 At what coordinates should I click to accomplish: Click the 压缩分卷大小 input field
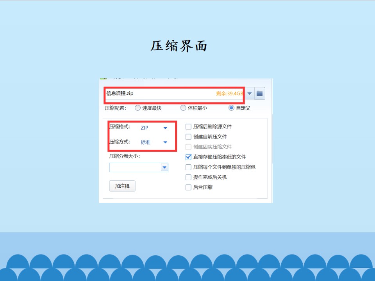click(x=136, y=167)
